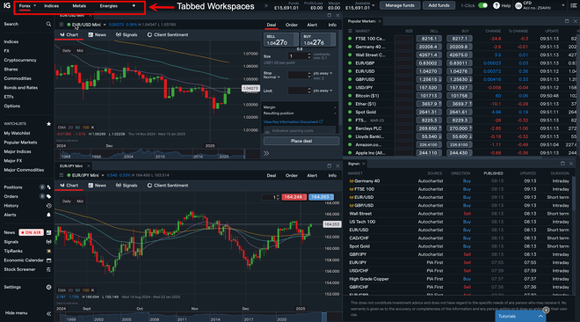This screenshot has width=580, height=322.
Task: Toggle the 1-Click trading switch
Action: [x=482, y=5]
